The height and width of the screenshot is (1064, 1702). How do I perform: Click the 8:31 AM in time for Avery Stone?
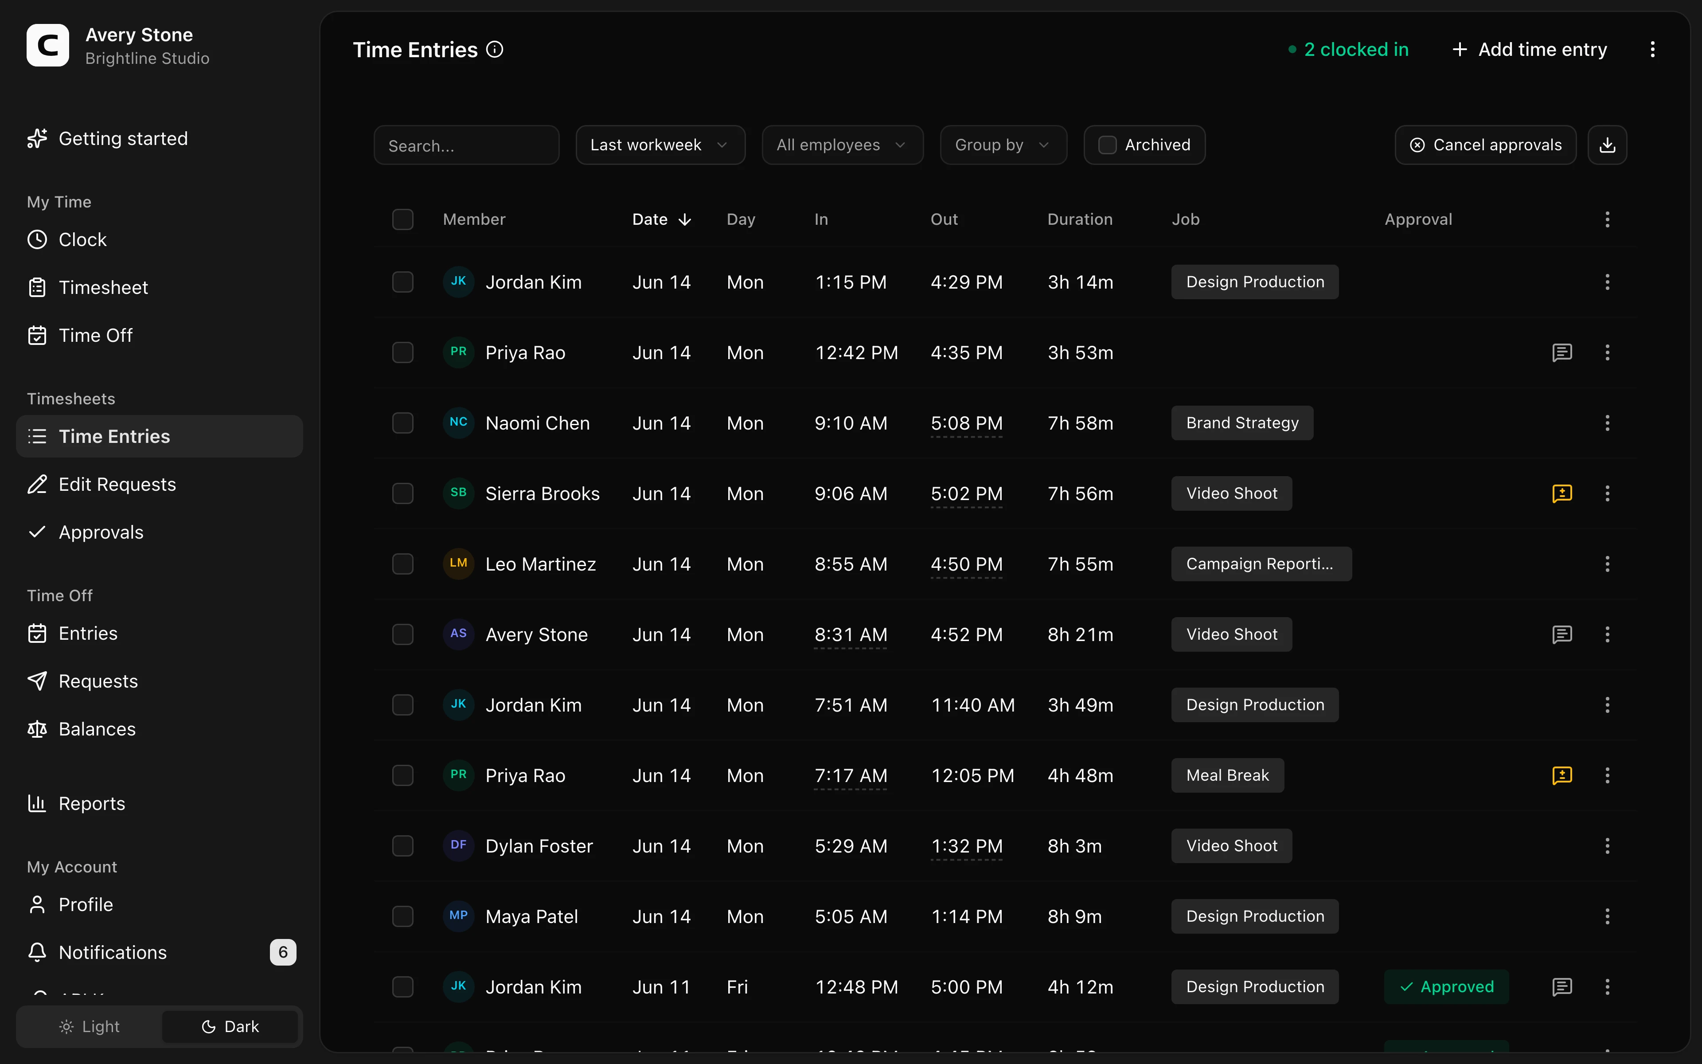click(x=850, y=635)
